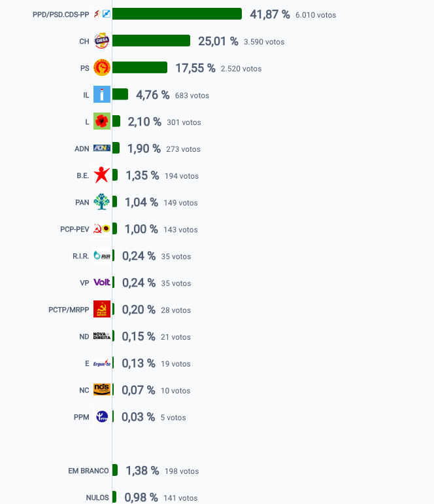Click the Nova Direita logo
434x504 pixels.
coord(102,336)
